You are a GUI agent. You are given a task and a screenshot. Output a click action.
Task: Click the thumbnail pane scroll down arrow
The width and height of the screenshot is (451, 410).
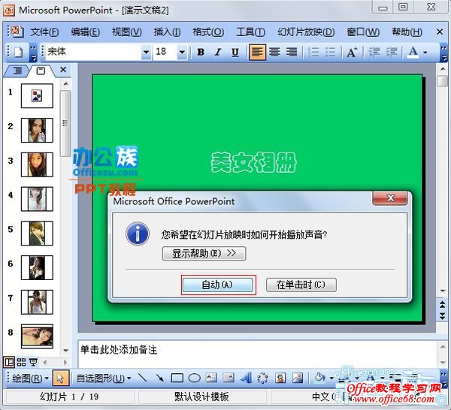tap(66, 351)
